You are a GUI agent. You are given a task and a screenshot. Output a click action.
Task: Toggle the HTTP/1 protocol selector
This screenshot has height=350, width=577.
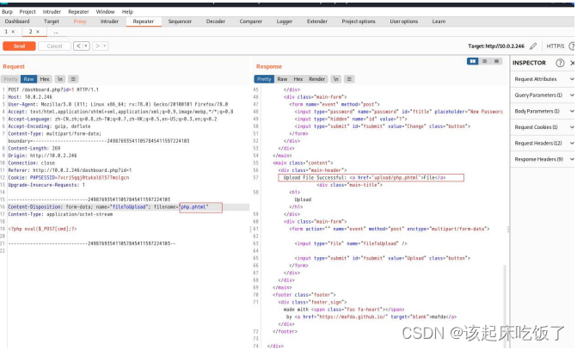[556, 46]
